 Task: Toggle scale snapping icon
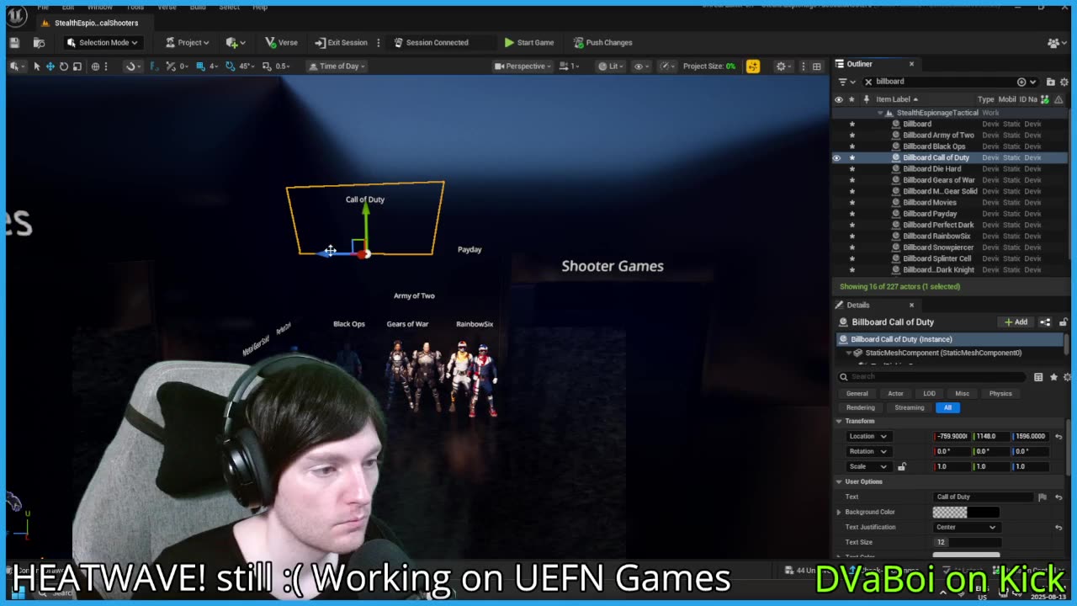[x=267, y=66]
